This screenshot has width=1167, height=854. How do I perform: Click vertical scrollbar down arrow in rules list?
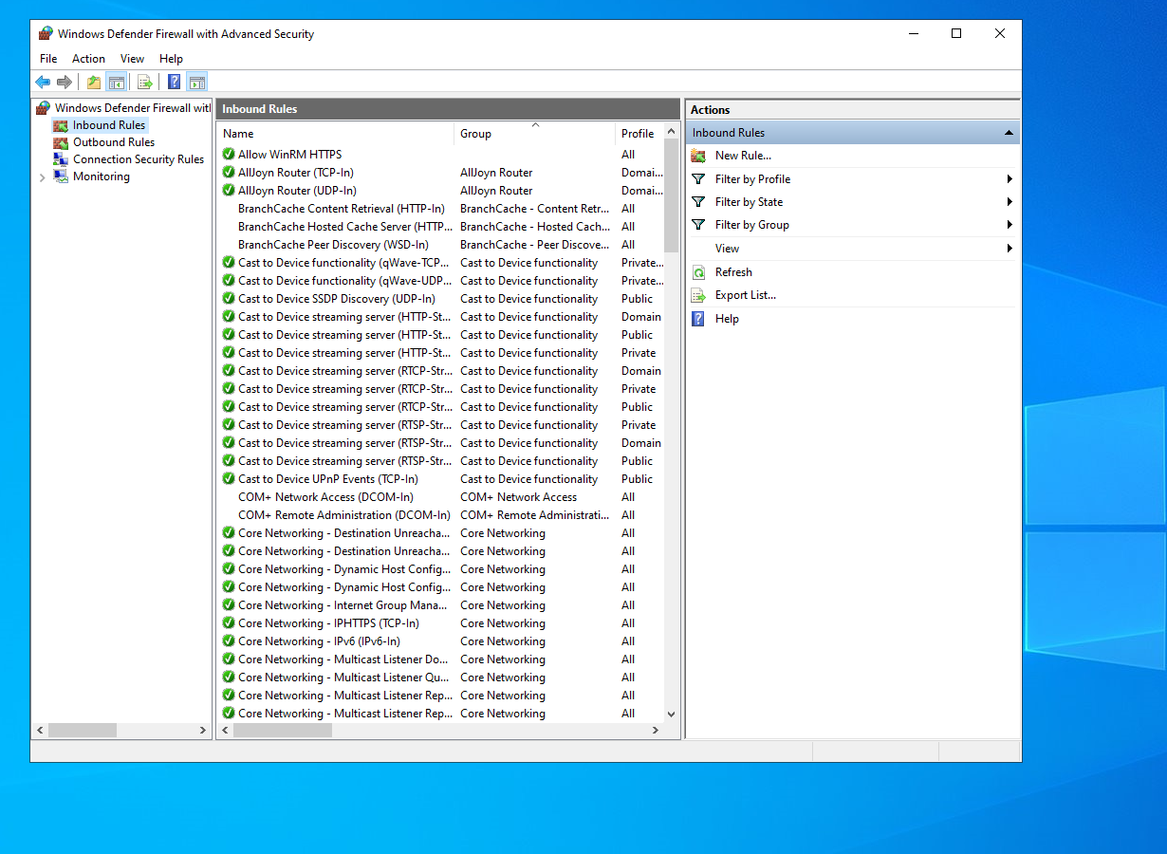[x=672, y=715]
